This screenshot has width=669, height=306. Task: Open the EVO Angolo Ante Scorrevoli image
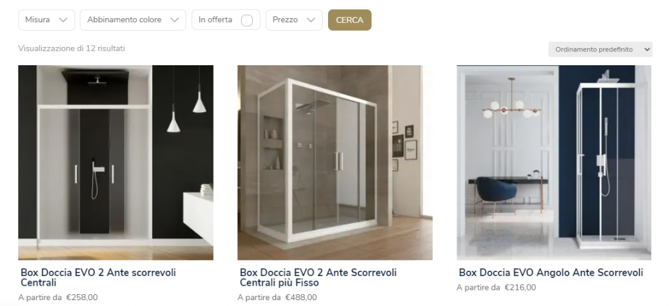[x=554, y=162]
